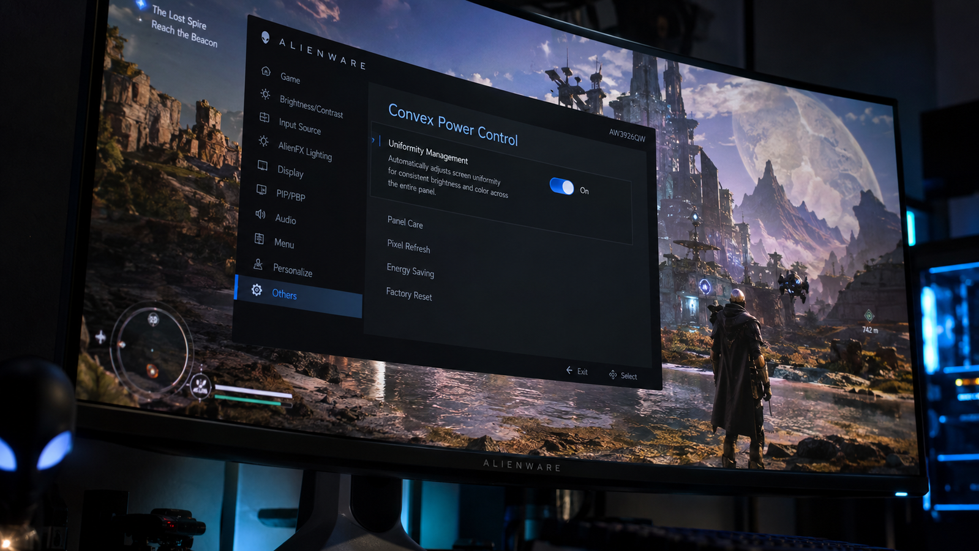Click the green stamina bar

pos(248,400)
